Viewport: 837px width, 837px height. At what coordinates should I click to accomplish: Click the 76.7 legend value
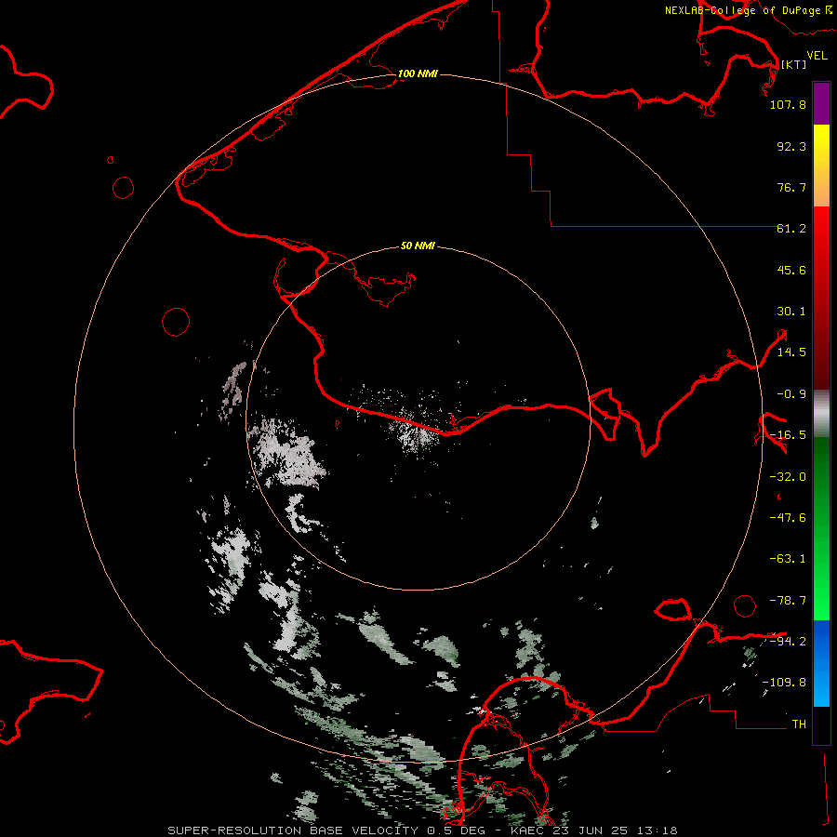[x=791, y=187]
